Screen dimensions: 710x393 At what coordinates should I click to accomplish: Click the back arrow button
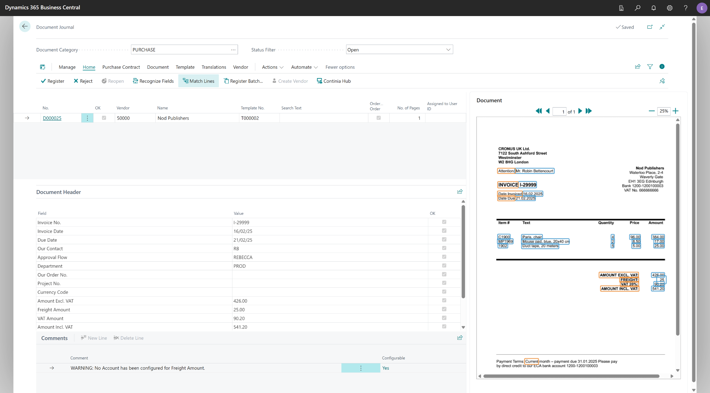[x=25, y=27]
